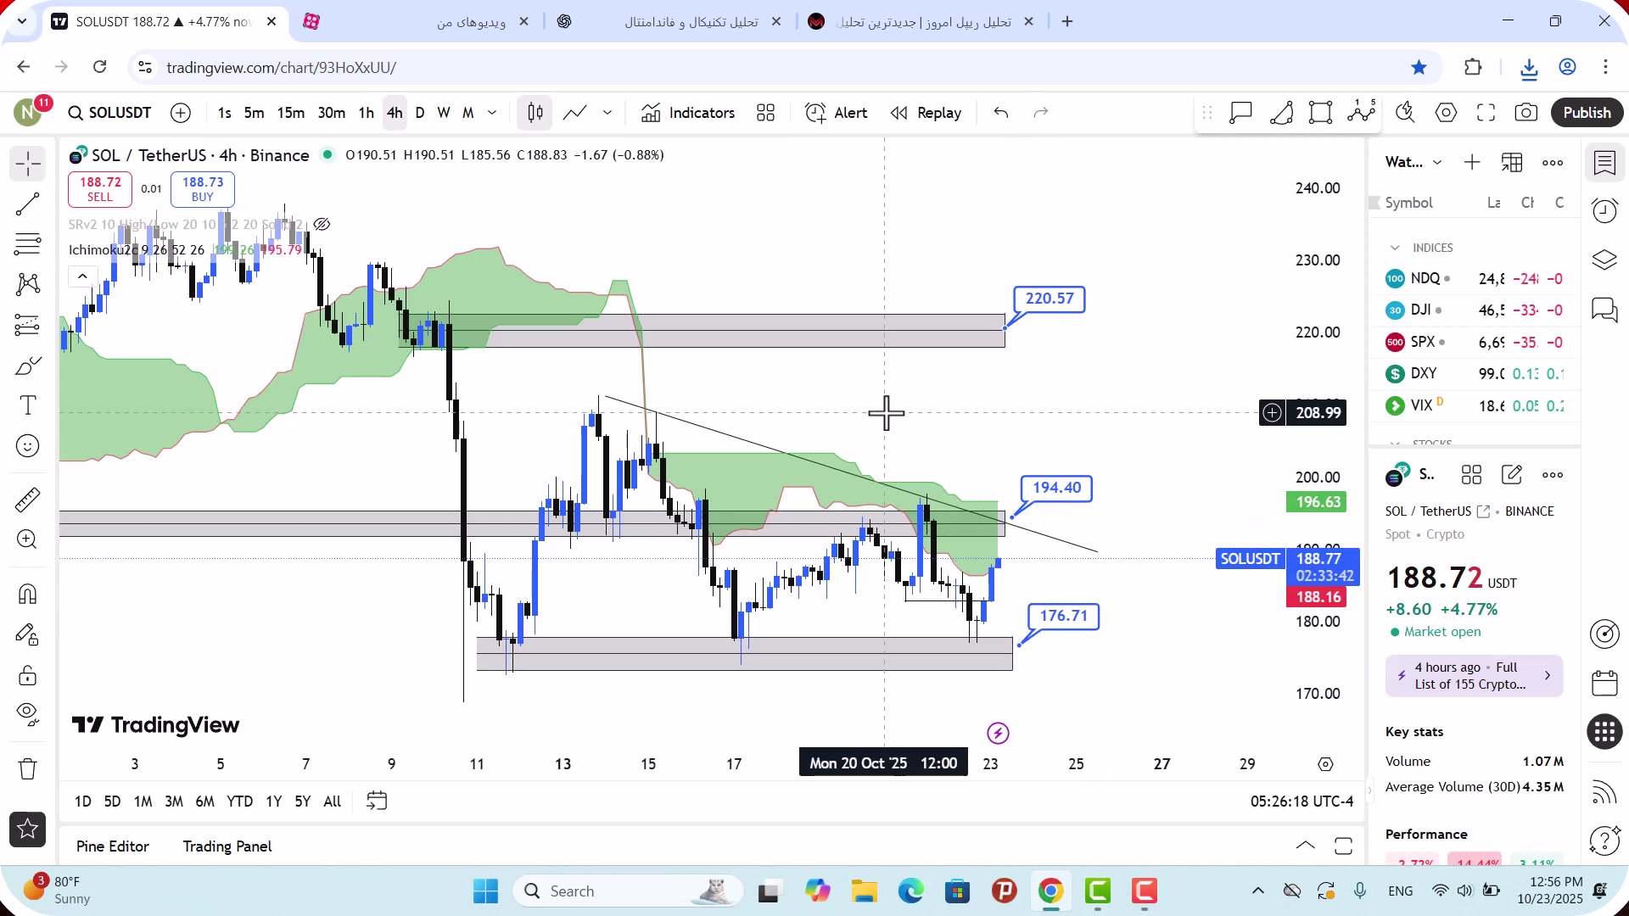This screenshot has height=916, width=1629.
Task: Open the Trading Panel tab
Action: click(x=227, y=846)
